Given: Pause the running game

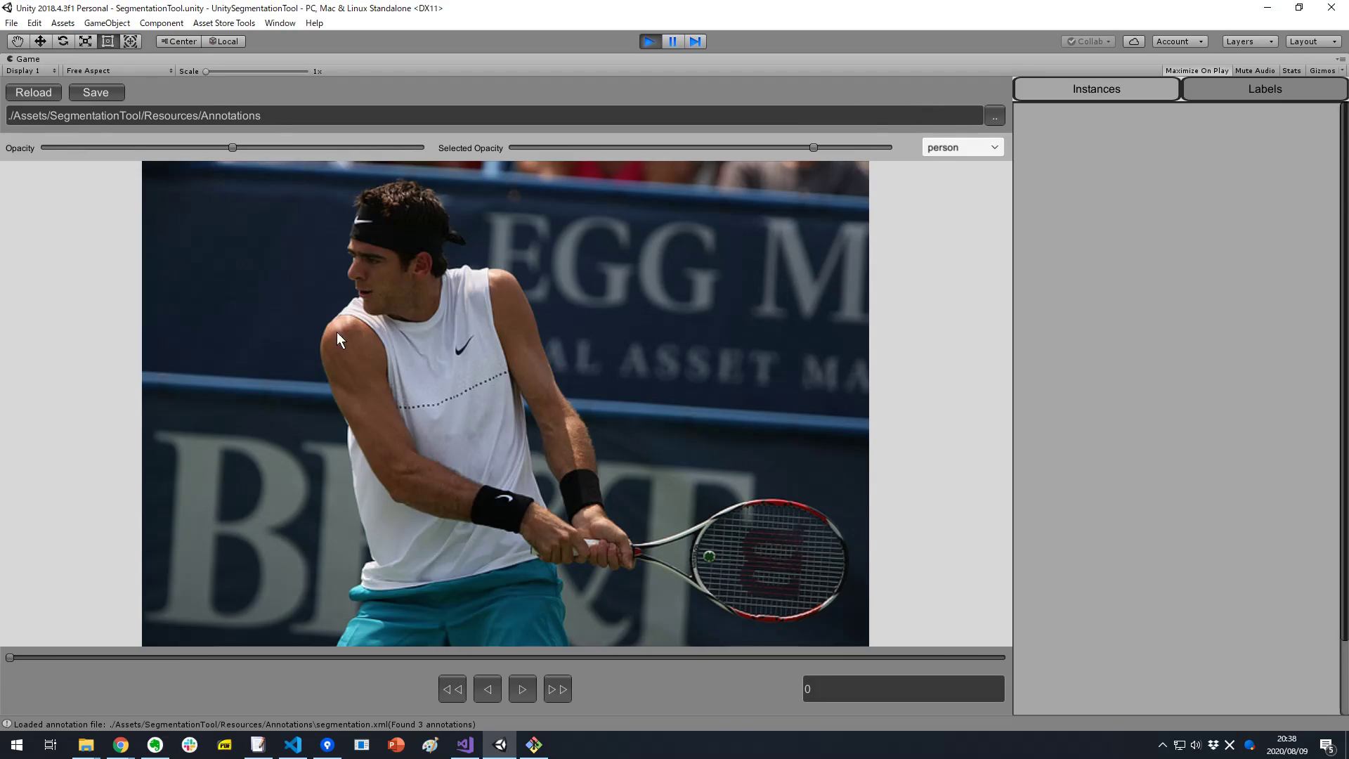Looking at the screenshot, I should (x=672, y=41).
